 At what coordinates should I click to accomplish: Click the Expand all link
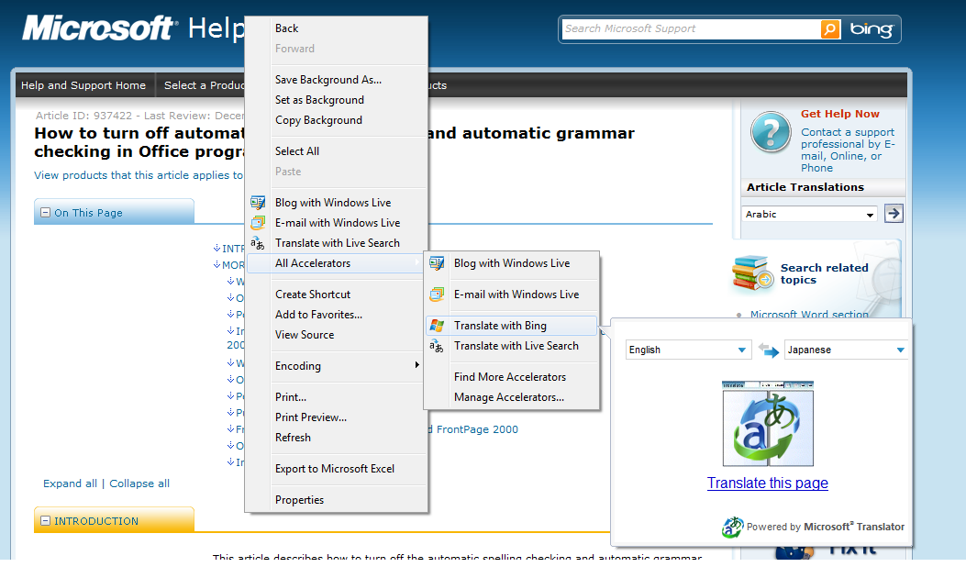pos(70,484)
